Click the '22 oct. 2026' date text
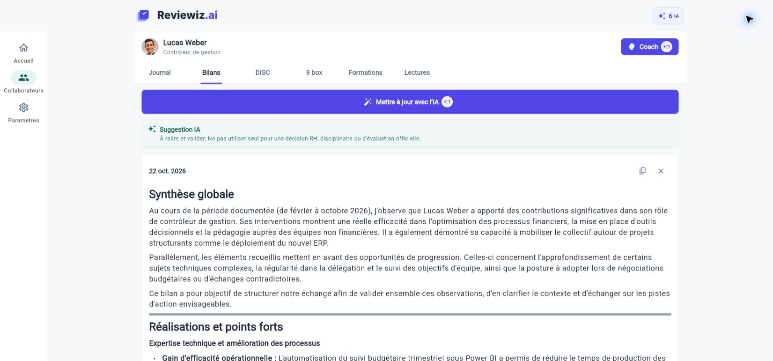 [x=167, y=171]
